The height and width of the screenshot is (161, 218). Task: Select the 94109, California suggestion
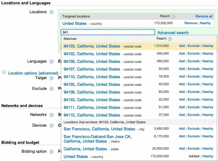92,61
